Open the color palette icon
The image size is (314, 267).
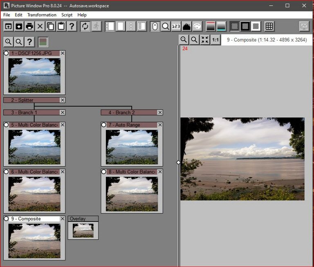coord(197,27)
